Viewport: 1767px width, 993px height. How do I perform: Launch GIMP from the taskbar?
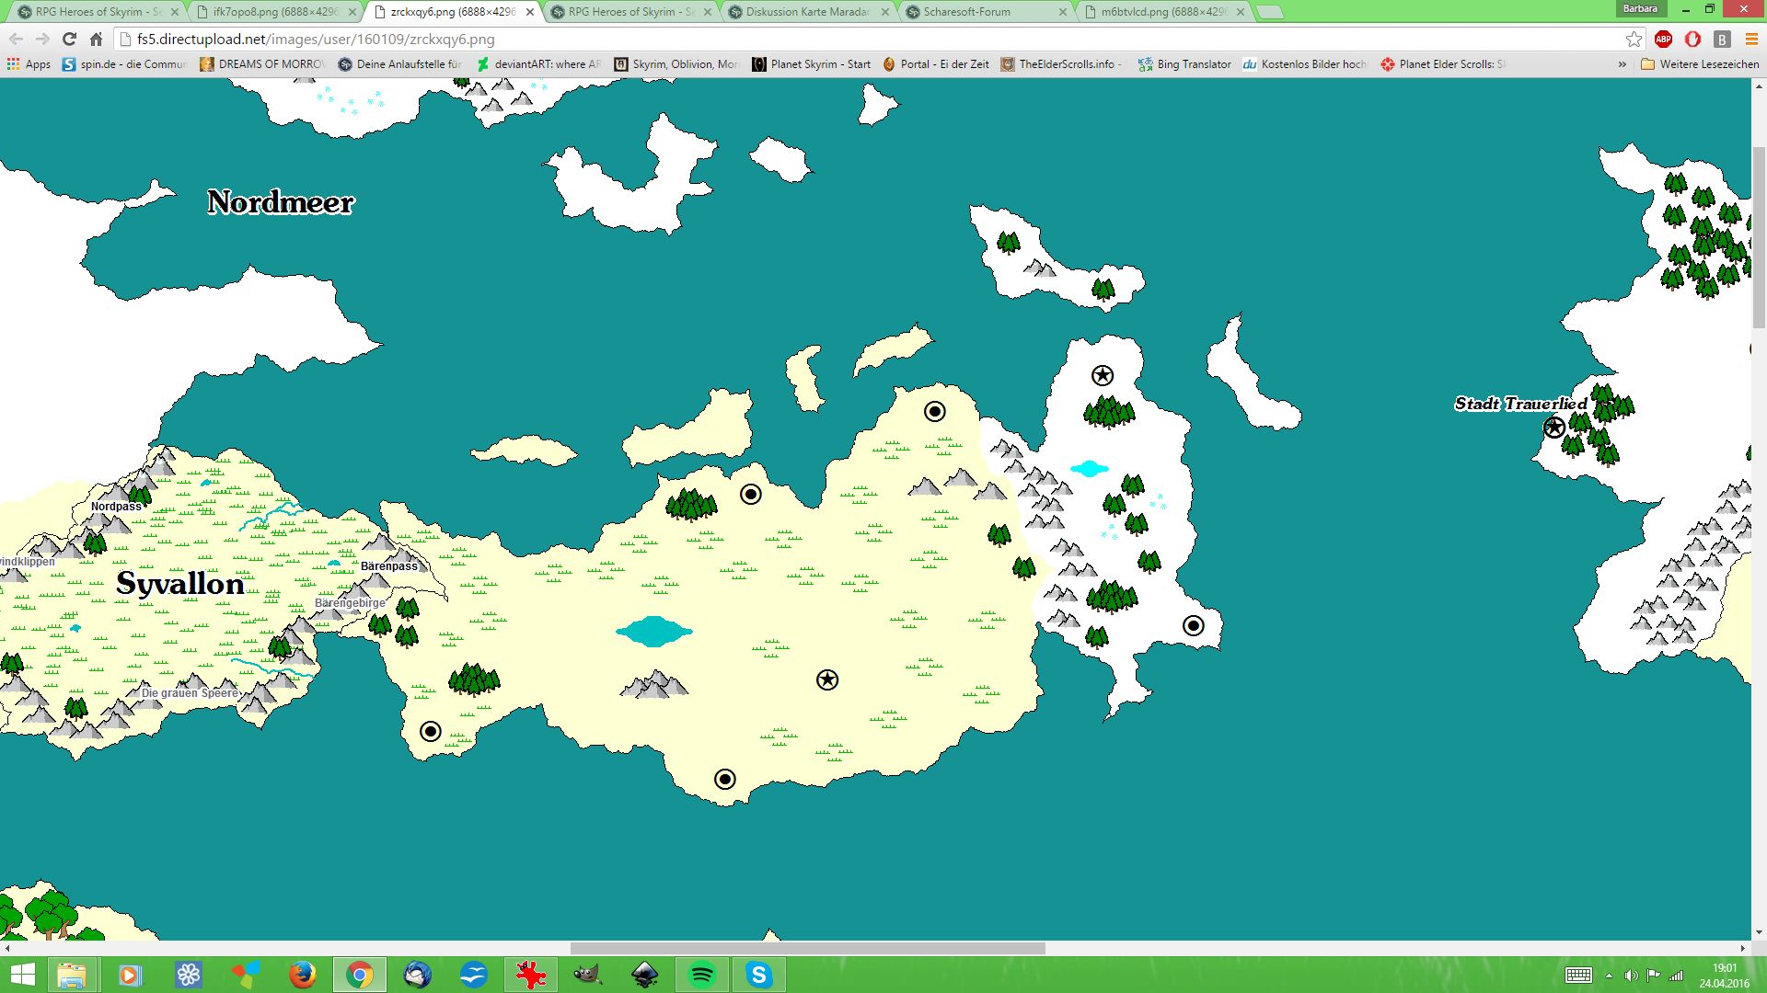[x=587, y=975]
